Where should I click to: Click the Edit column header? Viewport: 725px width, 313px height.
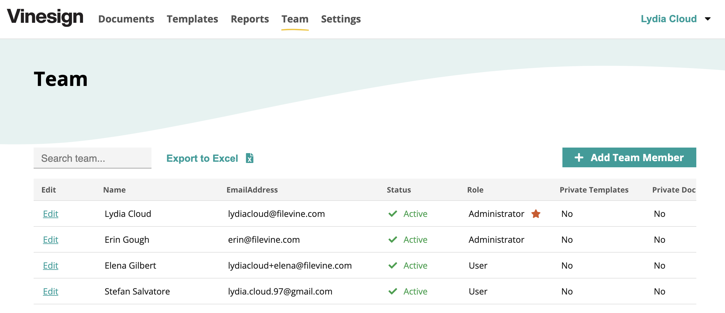click(x=49, y=190)
